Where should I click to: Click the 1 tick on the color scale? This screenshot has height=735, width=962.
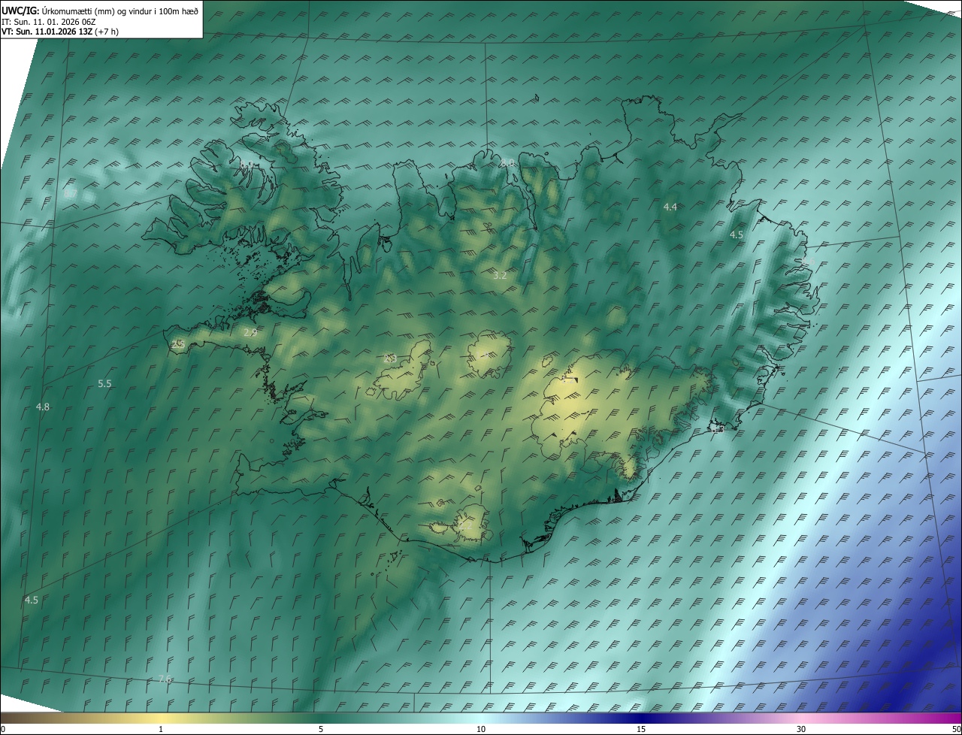click(161, 729)
